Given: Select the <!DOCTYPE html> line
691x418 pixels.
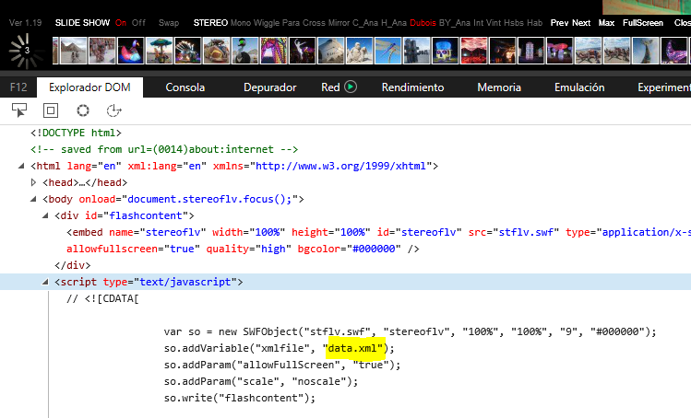Looking at the screenshot, I should [76, 133].
